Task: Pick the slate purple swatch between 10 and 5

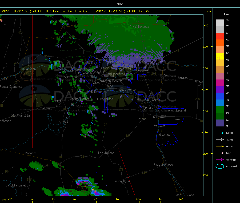Action: [220, 123]
